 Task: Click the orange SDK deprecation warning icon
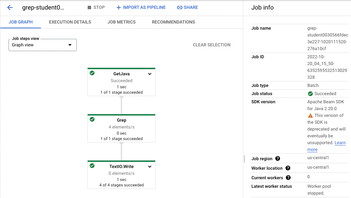(310, 116)
